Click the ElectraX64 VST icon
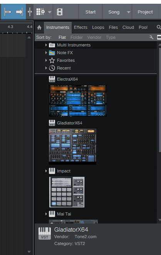 pyautogui.click(x=52, y=79)
